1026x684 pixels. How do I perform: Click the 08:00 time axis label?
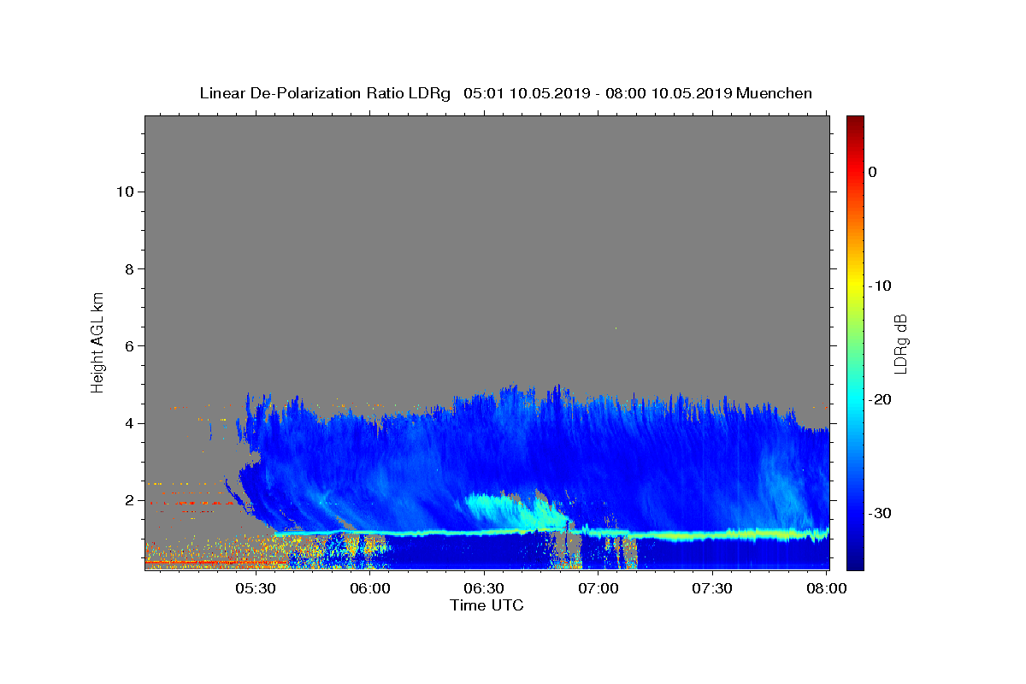827,589
